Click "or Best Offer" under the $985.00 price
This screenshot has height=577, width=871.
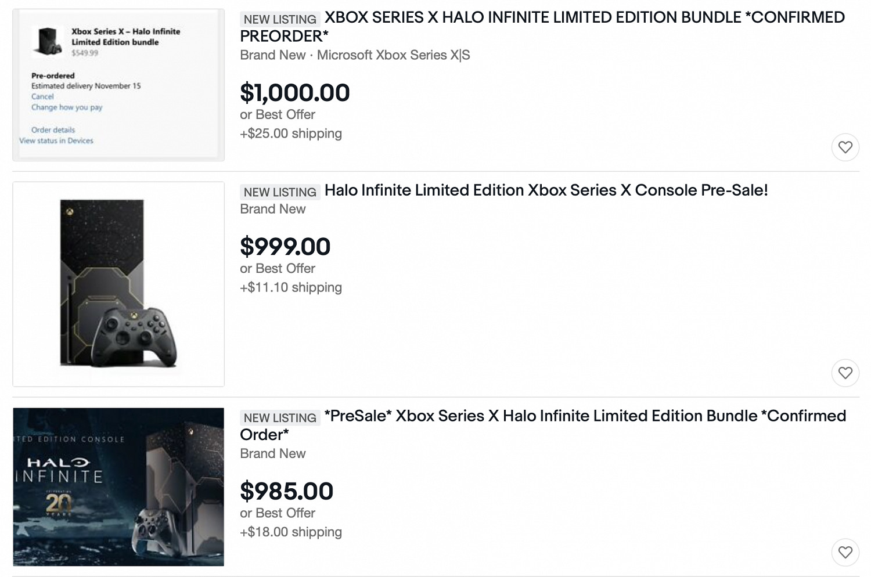click(278, 513)
